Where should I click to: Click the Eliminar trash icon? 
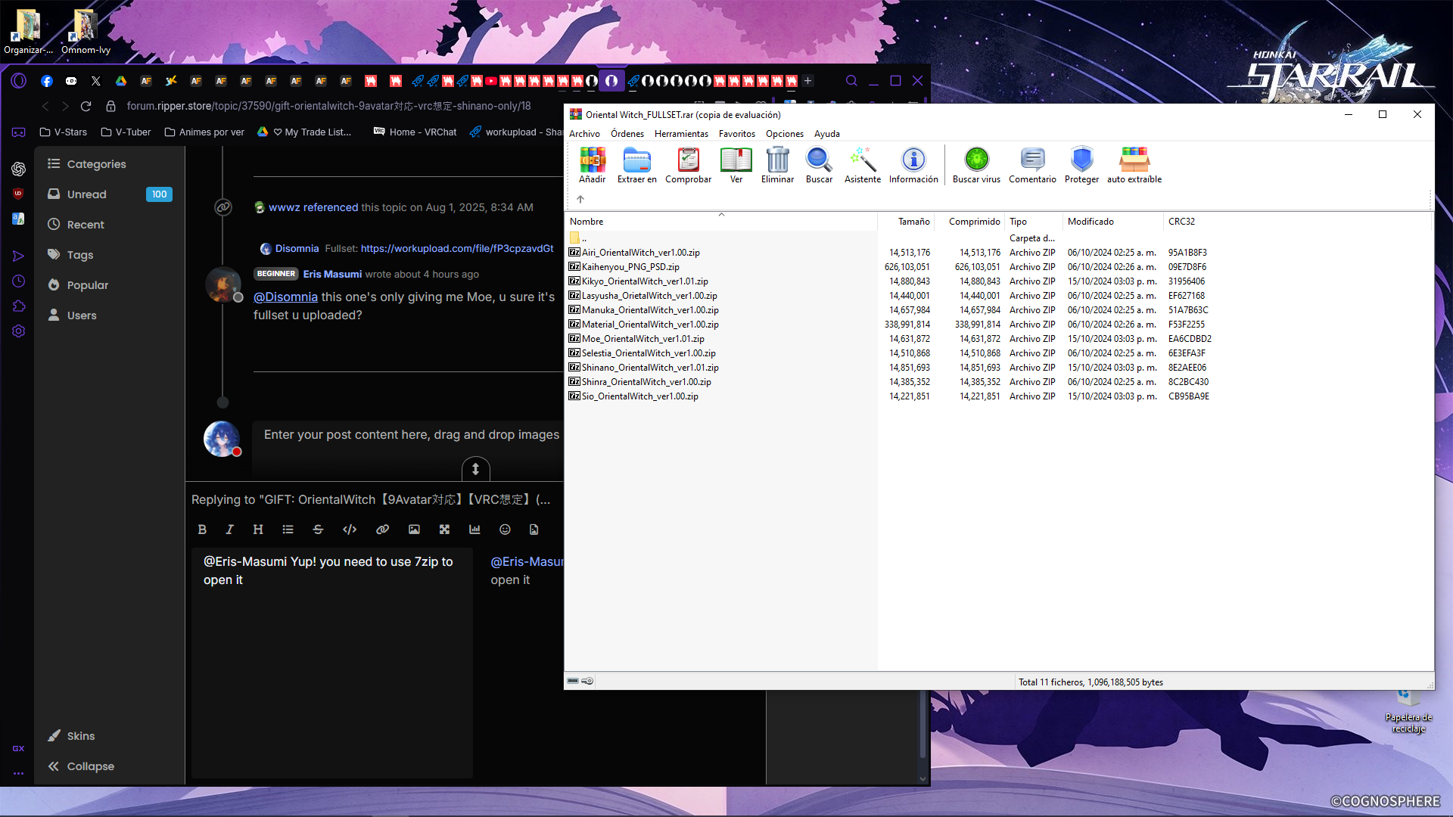tap(777, 165)
